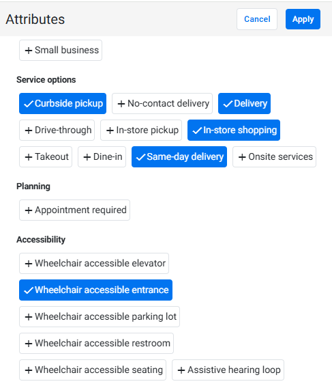
Task: Cancel the attribute changes
Action: [257, 19]
